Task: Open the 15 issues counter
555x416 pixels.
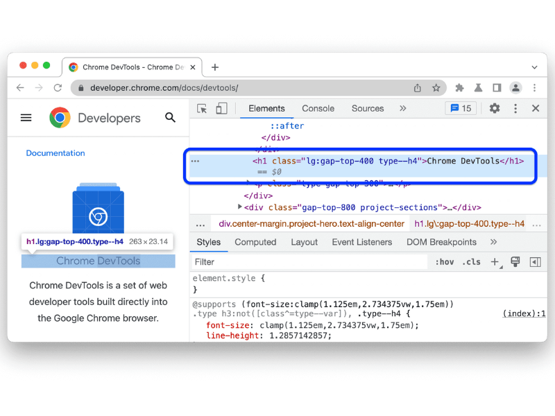Action: [461, 108]
